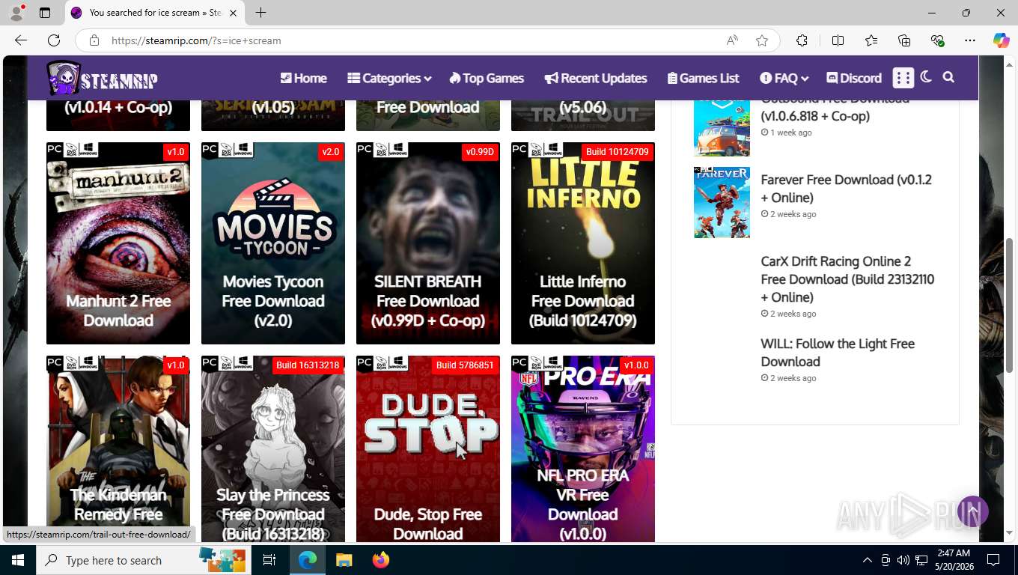Open Task View on taskbar

269,560
